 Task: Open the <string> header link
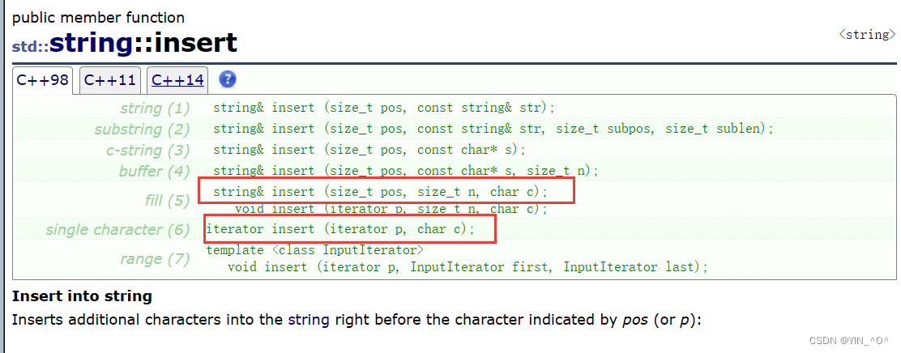[x=867, y=35]
